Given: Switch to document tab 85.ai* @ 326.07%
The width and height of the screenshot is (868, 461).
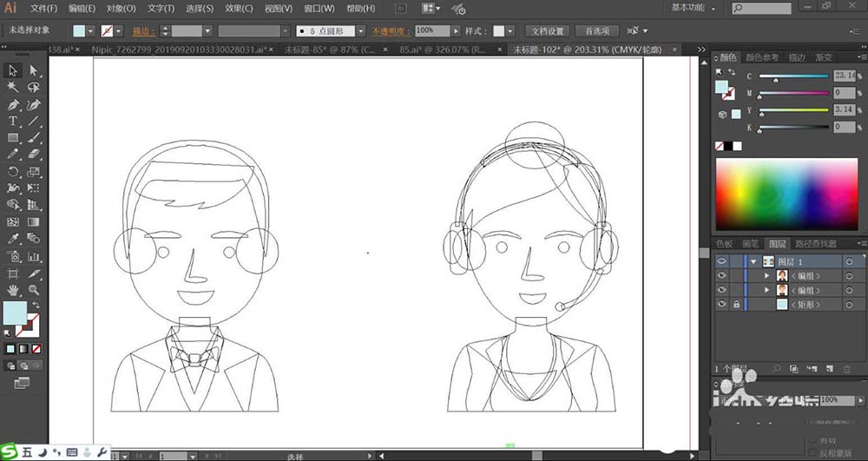Looking at the screenshot, I should click(442, 49).
